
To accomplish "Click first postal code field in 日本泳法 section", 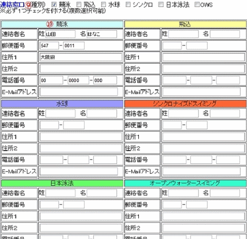I will click(49, 204).
